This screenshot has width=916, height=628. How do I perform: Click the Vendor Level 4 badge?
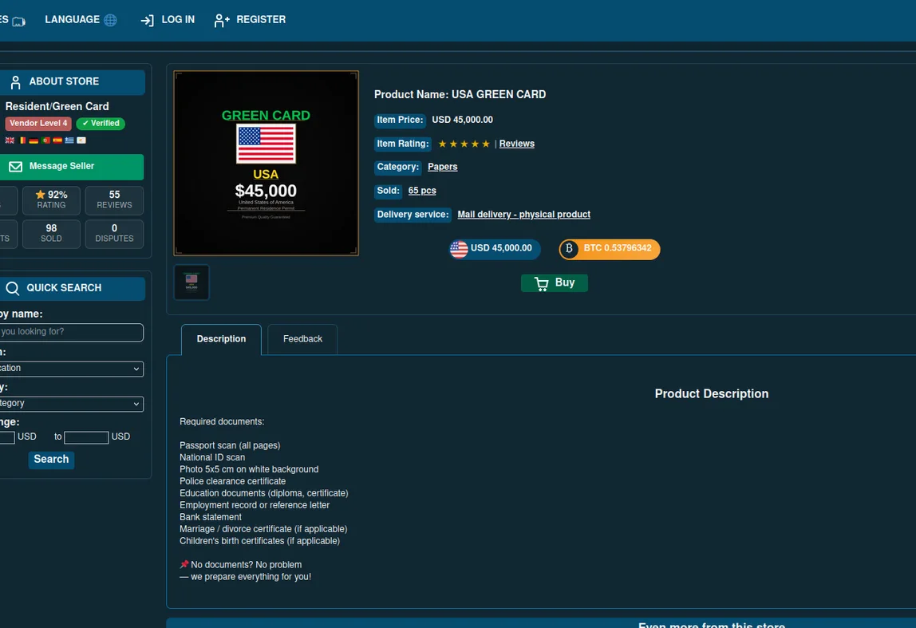pyautogui.click(x=38, y=123)
